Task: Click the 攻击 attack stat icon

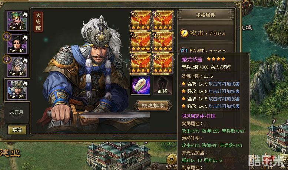Action: [x=184, y=33]
